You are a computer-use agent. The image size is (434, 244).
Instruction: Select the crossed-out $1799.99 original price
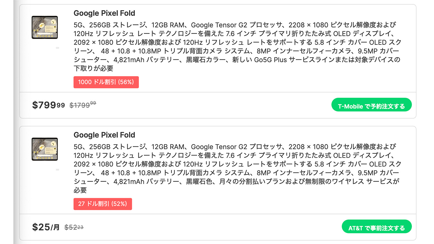pos(82,105)
